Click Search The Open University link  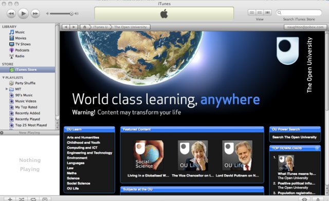(295, 137)
